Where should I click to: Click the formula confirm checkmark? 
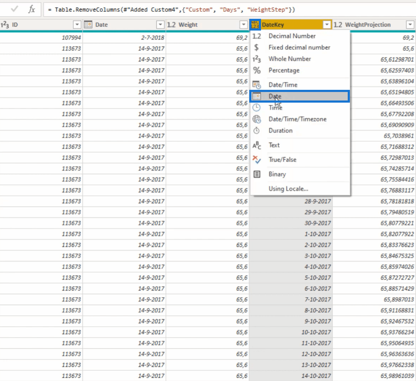15,9
